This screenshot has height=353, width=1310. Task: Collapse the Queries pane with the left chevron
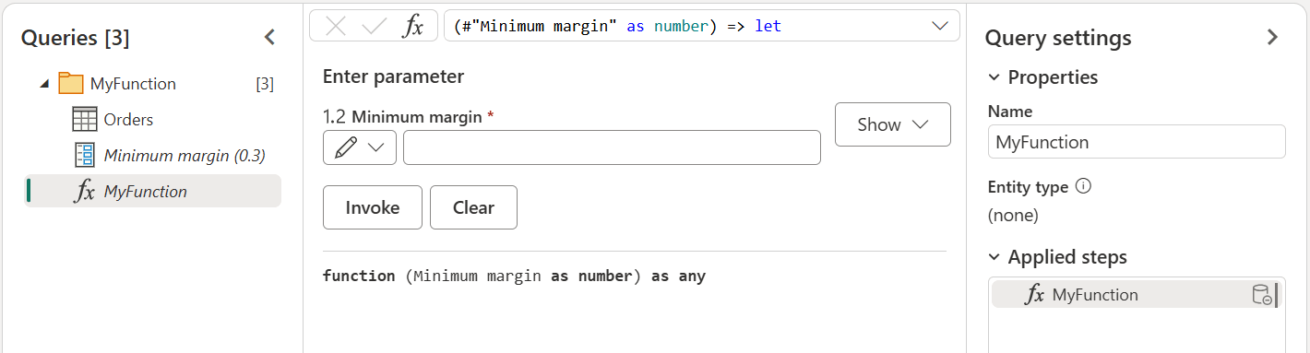pyautogui.click(x=269, y=38)
